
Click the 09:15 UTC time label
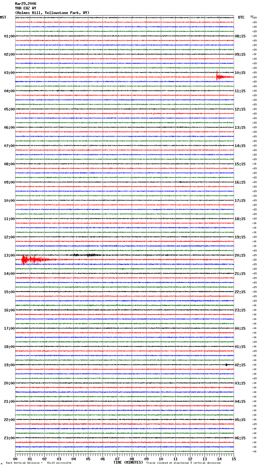coord(240,54)
